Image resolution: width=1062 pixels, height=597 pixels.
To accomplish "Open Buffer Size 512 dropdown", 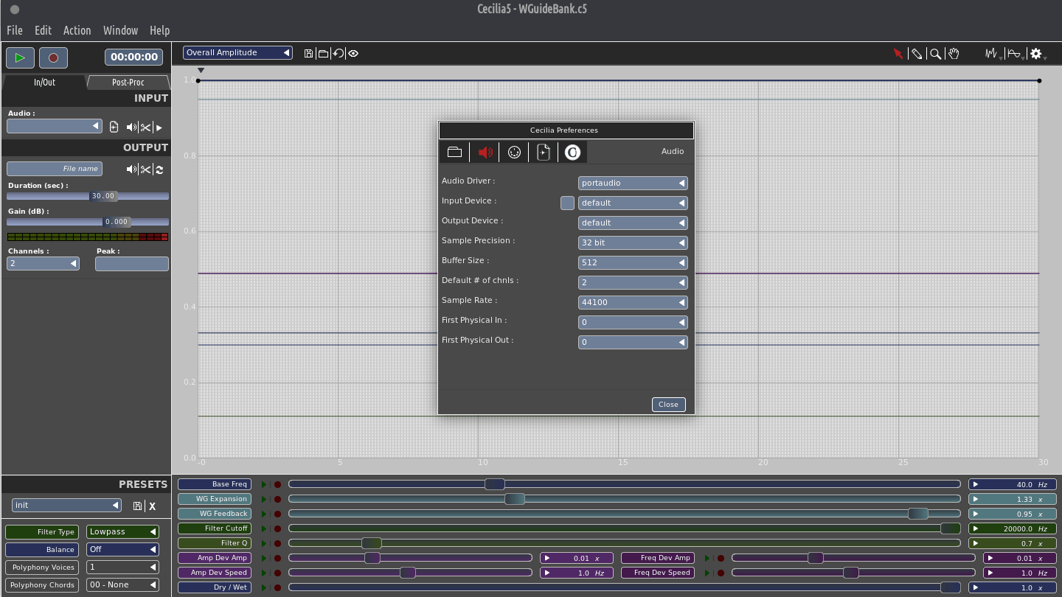I will point(633,262).
